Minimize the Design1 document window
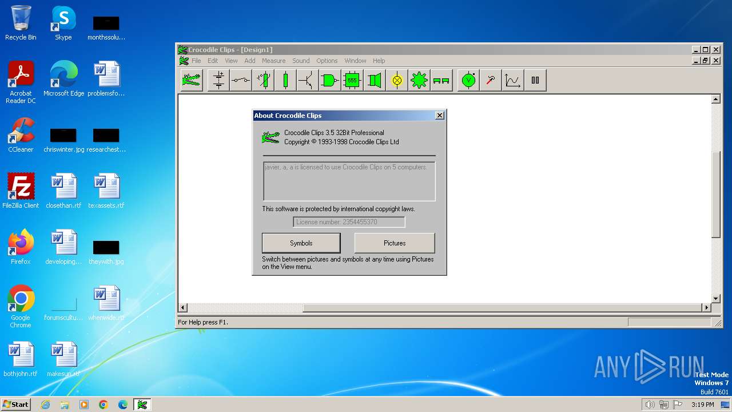Viewport: 732px width, 412px height. 696,61
